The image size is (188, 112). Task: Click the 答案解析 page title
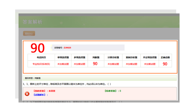coord(33,22)
